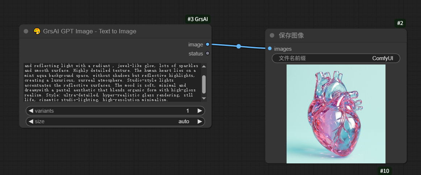Switch size to next option arrow

[x=199, y=121]
